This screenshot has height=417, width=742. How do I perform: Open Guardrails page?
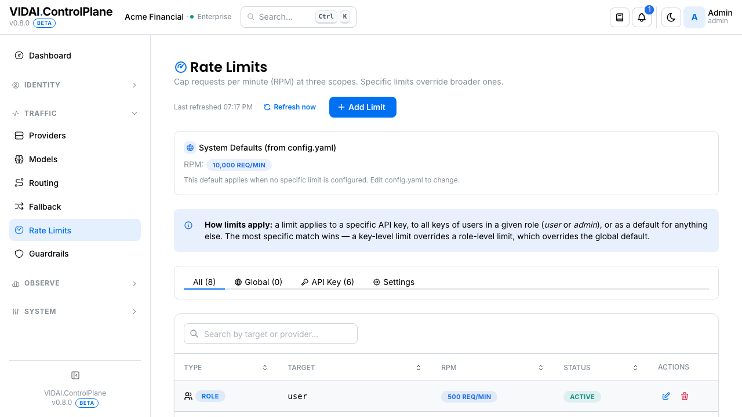pyautogui.click(x=75, y=254)
